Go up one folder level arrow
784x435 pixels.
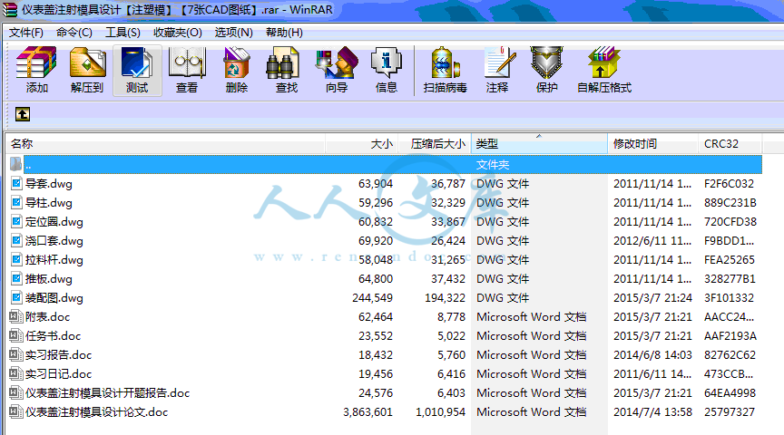tap(23, 114)
